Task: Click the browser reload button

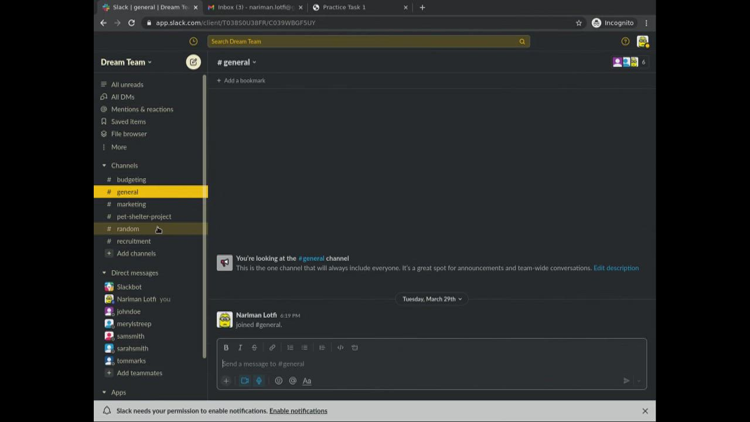Action: 131,23
